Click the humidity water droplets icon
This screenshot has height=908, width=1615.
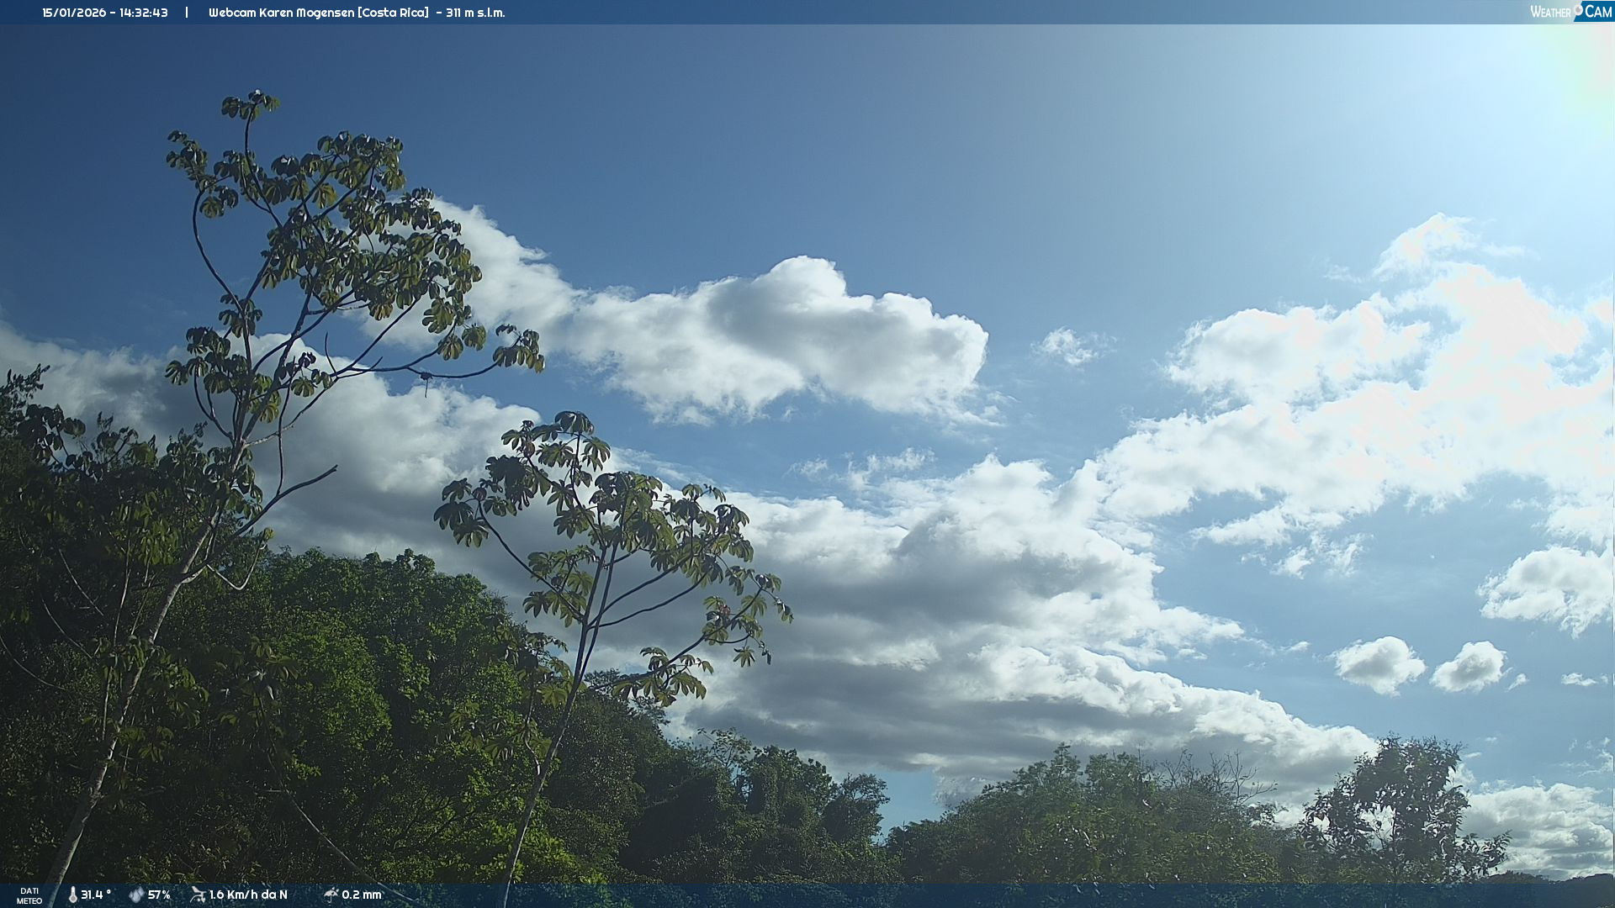pyautogui.click(x=136, y=895)
